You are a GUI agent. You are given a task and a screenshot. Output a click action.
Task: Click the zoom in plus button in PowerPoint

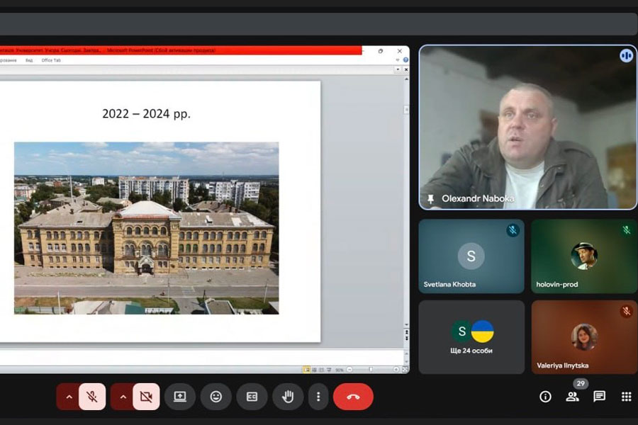[396, 370]
